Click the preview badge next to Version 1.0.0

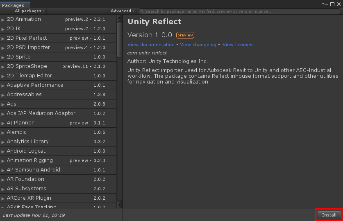[x=185, y=35]
